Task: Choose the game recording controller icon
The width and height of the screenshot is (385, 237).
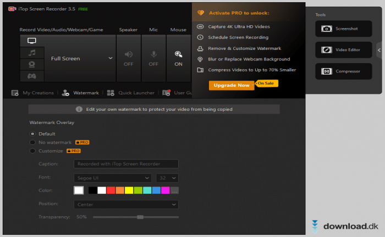Action: click(32, 76)
